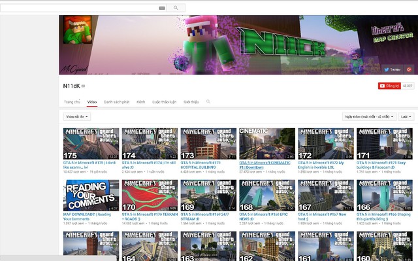Viewport: 418px width, 261px height.
Task: Open the Google+ icon on banner
Action: [x=410, y=69]
